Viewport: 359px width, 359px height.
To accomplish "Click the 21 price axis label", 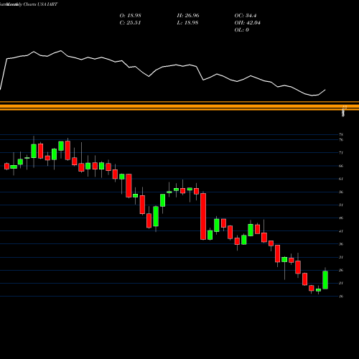I will click(341, 283).
